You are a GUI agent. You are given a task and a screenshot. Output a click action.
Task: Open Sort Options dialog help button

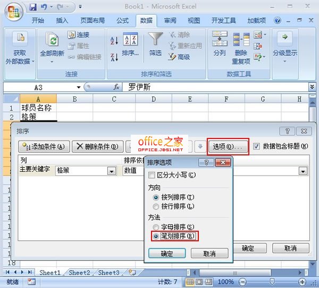(x=206, y=162)
